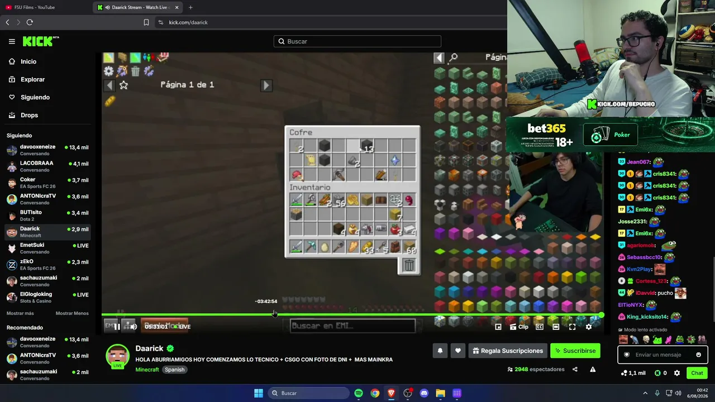Open the channel points 1,1 mil balance
This screenshot has width=715, height=402.
(633, 373)
